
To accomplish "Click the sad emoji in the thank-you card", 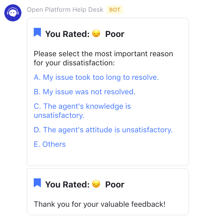I will pyautogui.click(x=96, y=184).
